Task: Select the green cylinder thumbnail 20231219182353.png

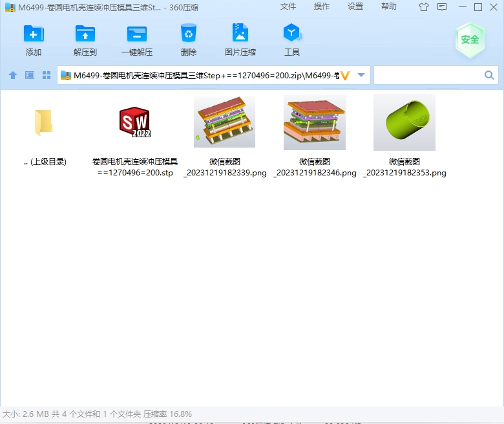Action: pyautogui.click(x=404, y=122)
